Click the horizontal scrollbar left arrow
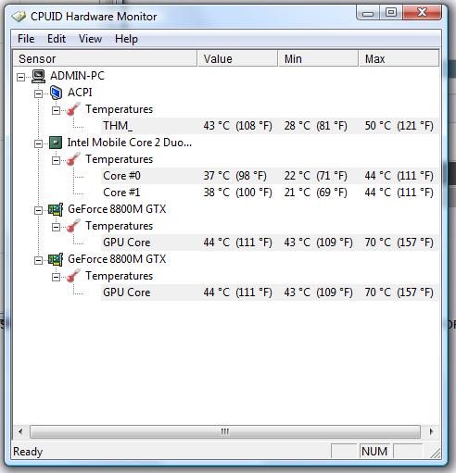Viewport: 456px width, 473px height. coord(20,431)
